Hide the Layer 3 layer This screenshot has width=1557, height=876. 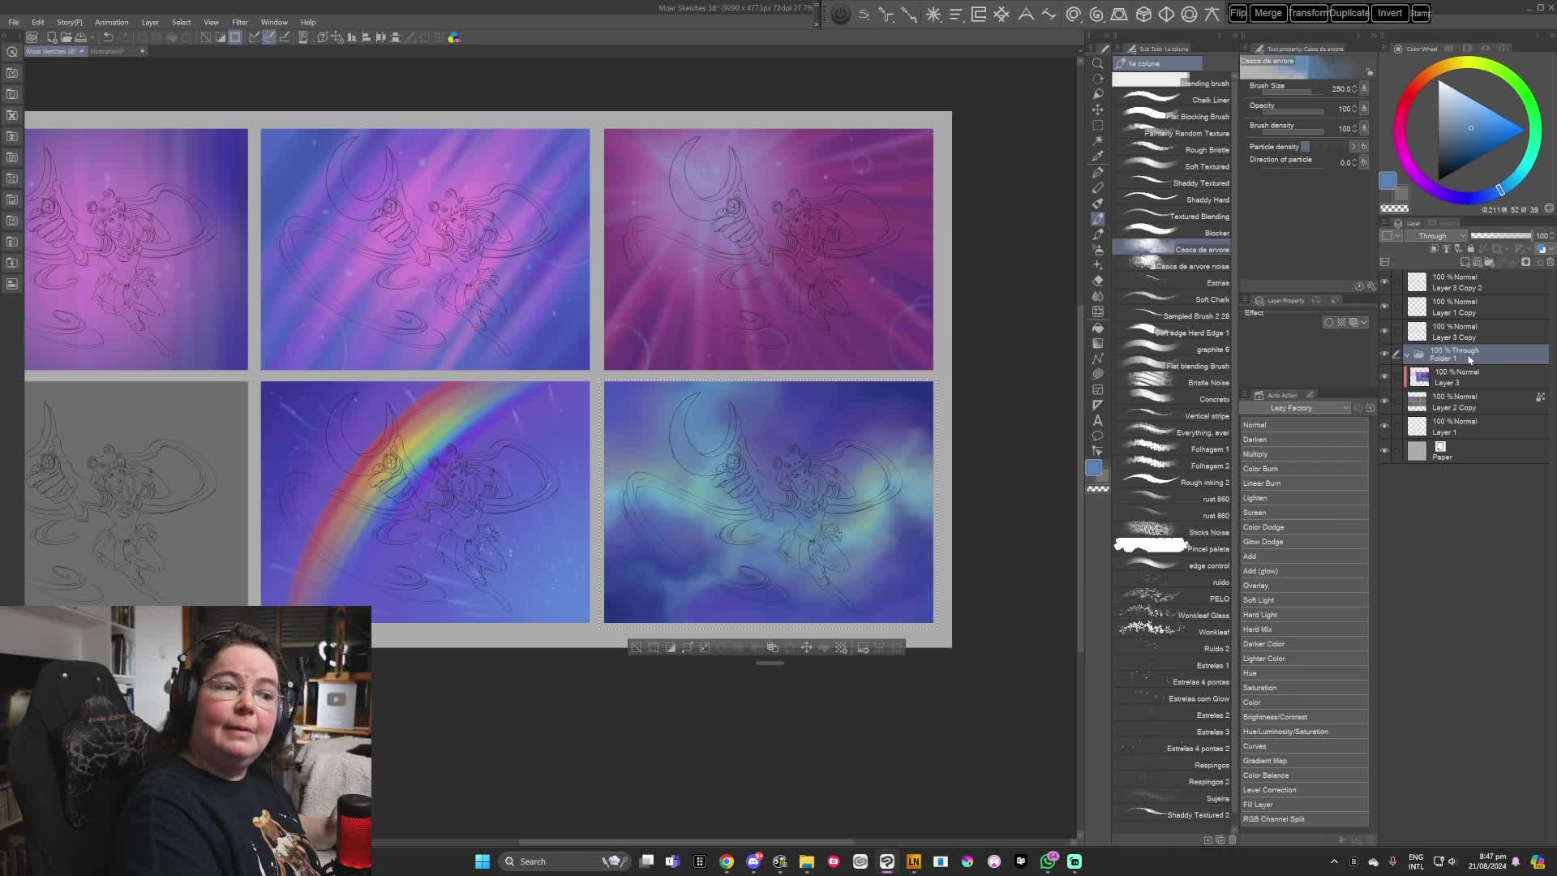(x=1384, y=377)
